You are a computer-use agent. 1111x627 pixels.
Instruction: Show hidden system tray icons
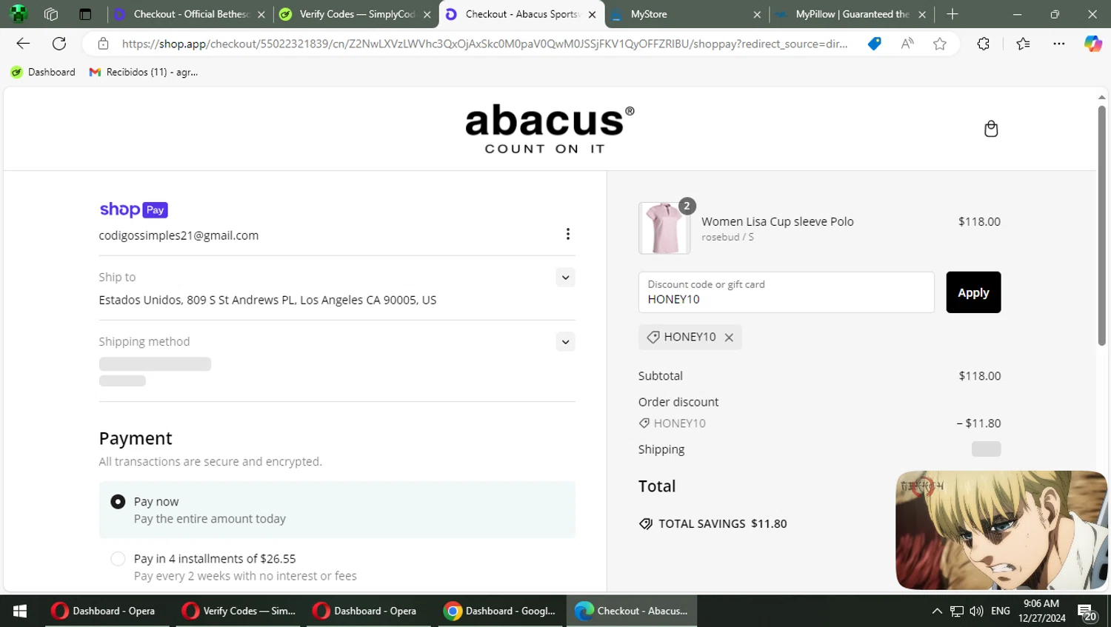[937, 611]
